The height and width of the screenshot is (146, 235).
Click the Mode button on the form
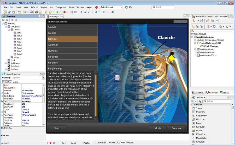(158, 128)
